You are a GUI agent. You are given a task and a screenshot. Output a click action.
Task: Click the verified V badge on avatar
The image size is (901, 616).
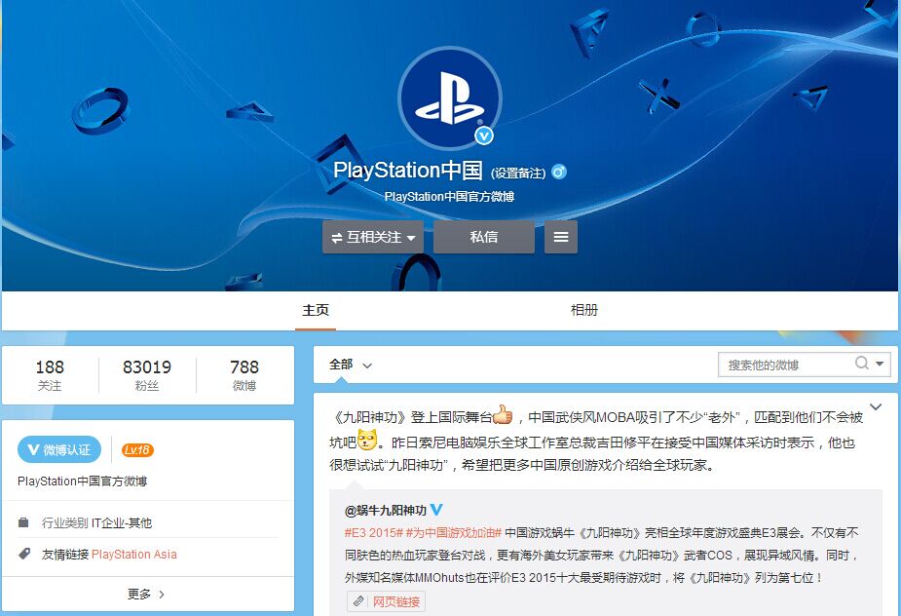pos(484,135)
